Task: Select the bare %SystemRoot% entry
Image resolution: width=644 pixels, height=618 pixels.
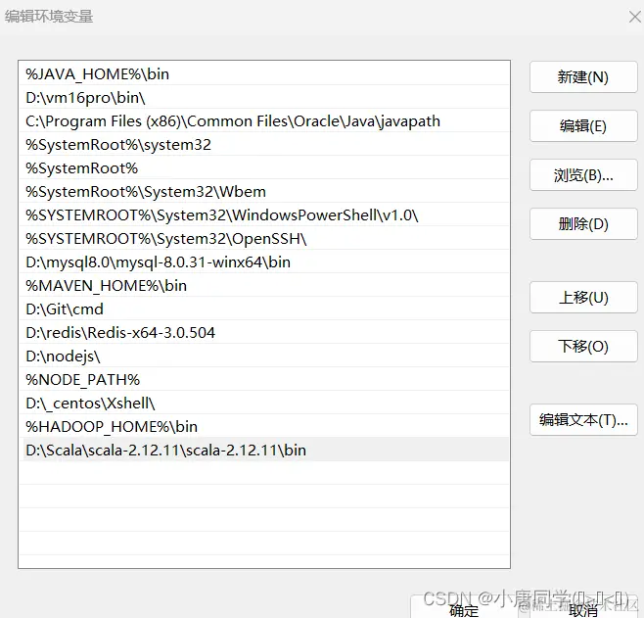Action: pos(263,168)
